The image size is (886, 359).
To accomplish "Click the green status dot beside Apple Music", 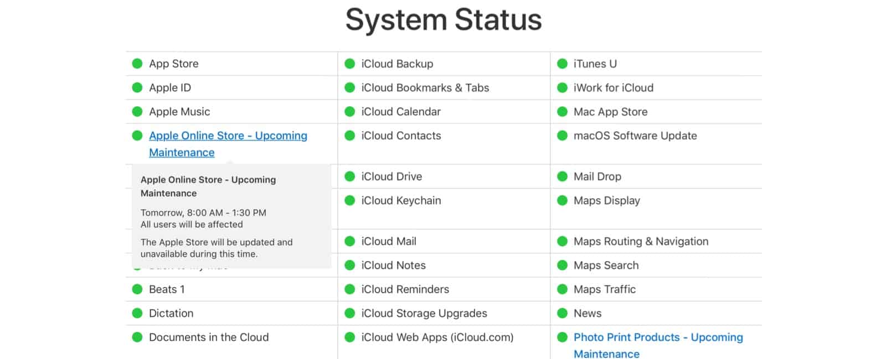I will click(137, 112).
